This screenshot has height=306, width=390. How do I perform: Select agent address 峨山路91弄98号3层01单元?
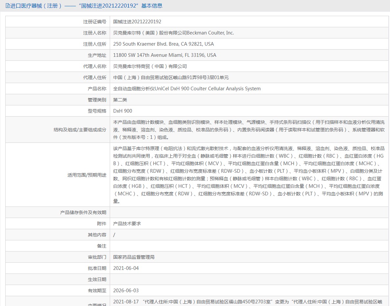coord(201,77)
